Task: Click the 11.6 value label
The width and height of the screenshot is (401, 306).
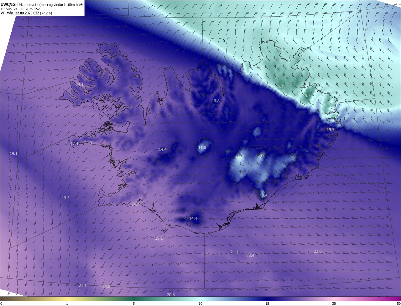Action: [x=263, y=196]
